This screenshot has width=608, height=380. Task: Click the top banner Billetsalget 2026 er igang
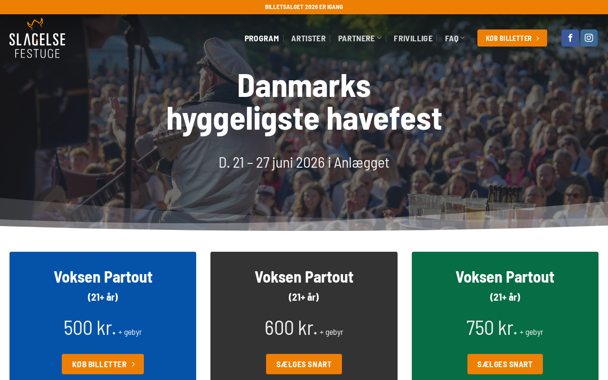pyautogui.click(x=304, y=7)
